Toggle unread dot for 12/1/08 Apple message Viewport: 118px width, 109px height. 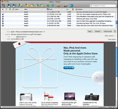(x=3, y=16)
